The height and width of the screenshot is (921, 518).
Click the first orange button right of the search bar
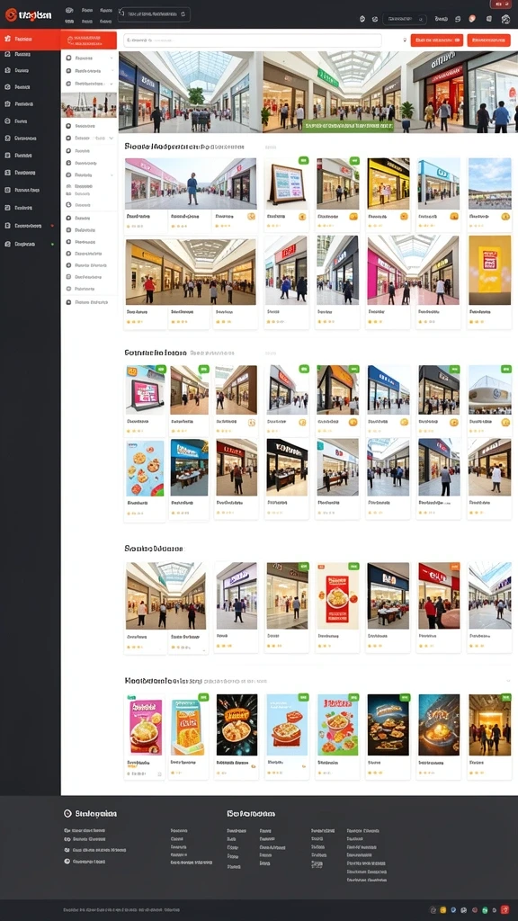click(436, 40)
